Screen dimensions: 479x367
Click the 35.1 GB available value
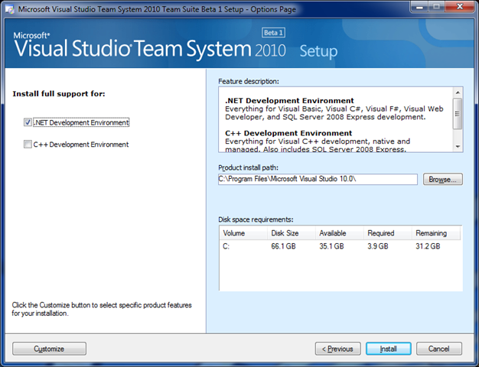331,246
